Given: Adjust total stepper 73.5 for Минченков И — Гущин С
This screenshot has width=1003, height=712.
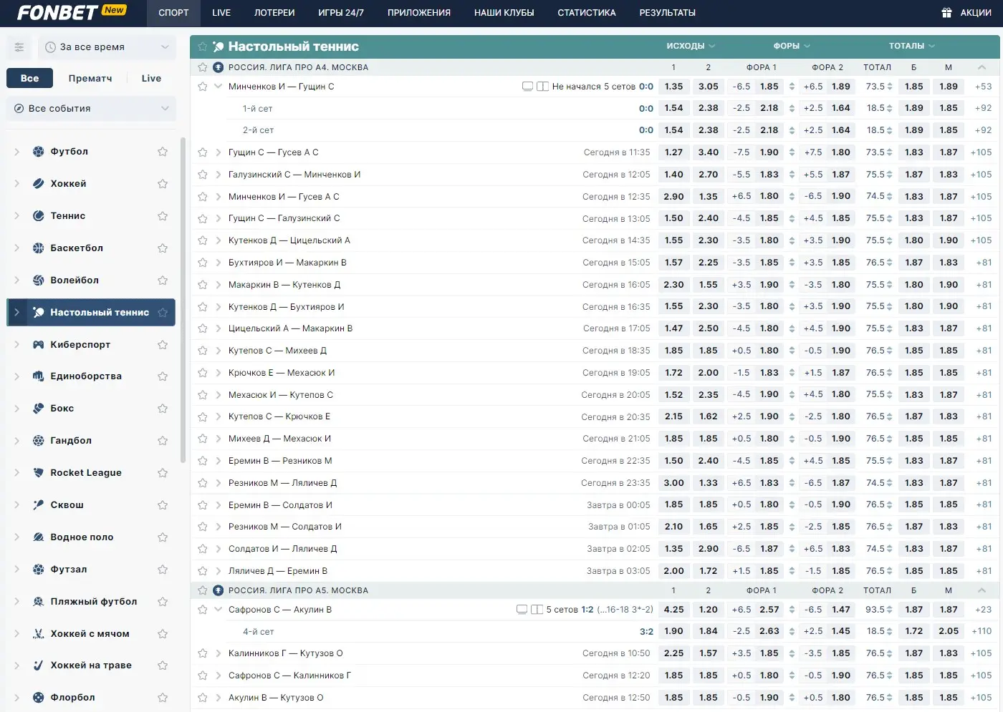Looking at the screenshot, I should click(x=890, y=87).
